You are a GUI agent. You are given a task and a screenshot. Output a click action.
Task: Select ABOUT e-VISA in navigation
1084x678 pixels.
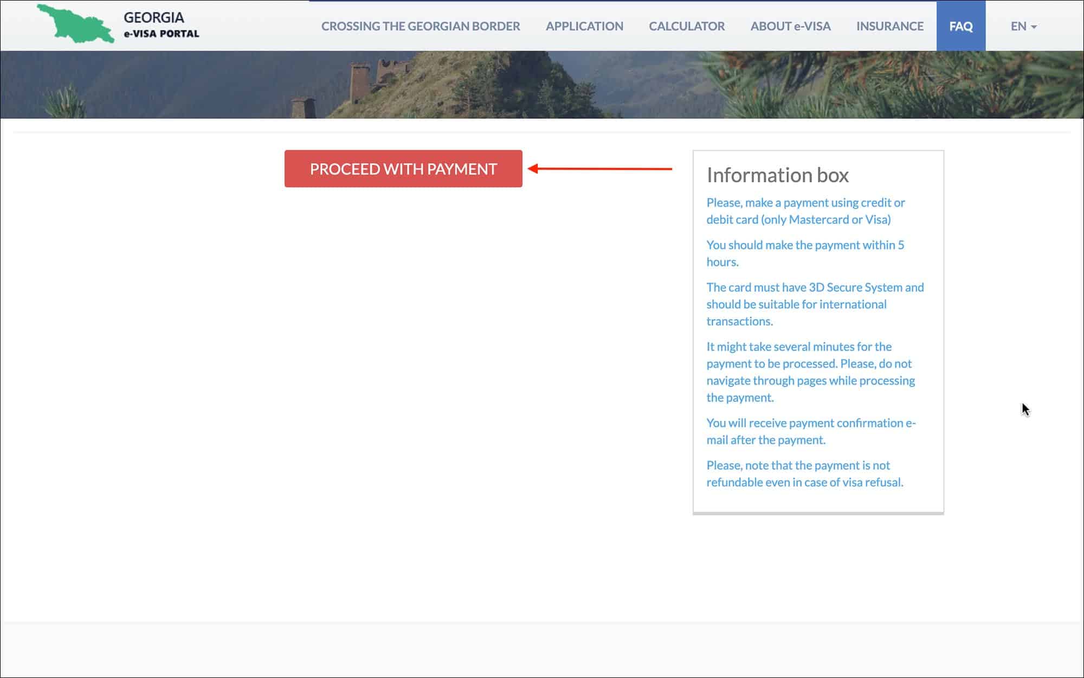coord(790,26)
